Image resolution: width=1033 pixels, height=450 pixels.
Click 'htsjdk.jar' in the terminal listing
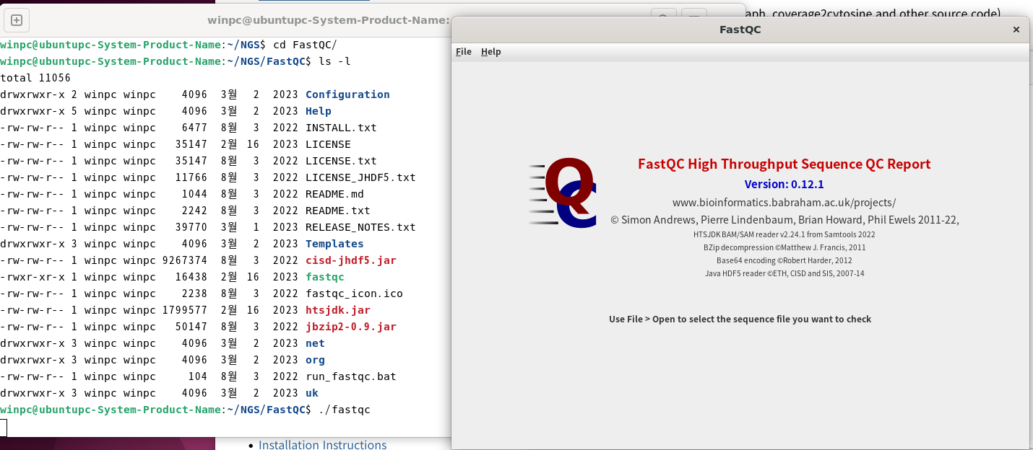(338, 310)
